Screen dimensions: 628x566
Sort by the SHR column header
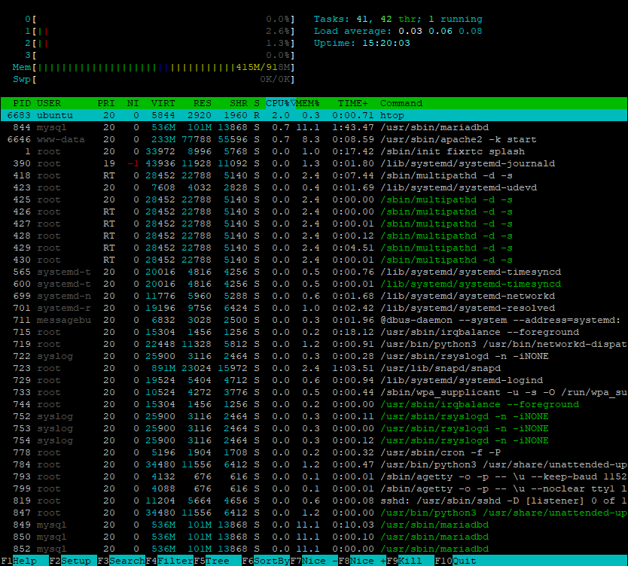click(x=239, y=103)
